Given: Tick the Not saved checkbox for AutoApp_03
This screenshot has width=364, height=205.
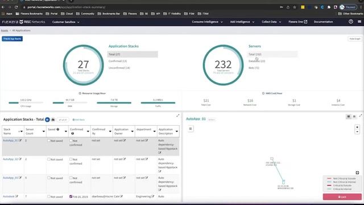Looking at the screenshot, I should click(48, 178).
